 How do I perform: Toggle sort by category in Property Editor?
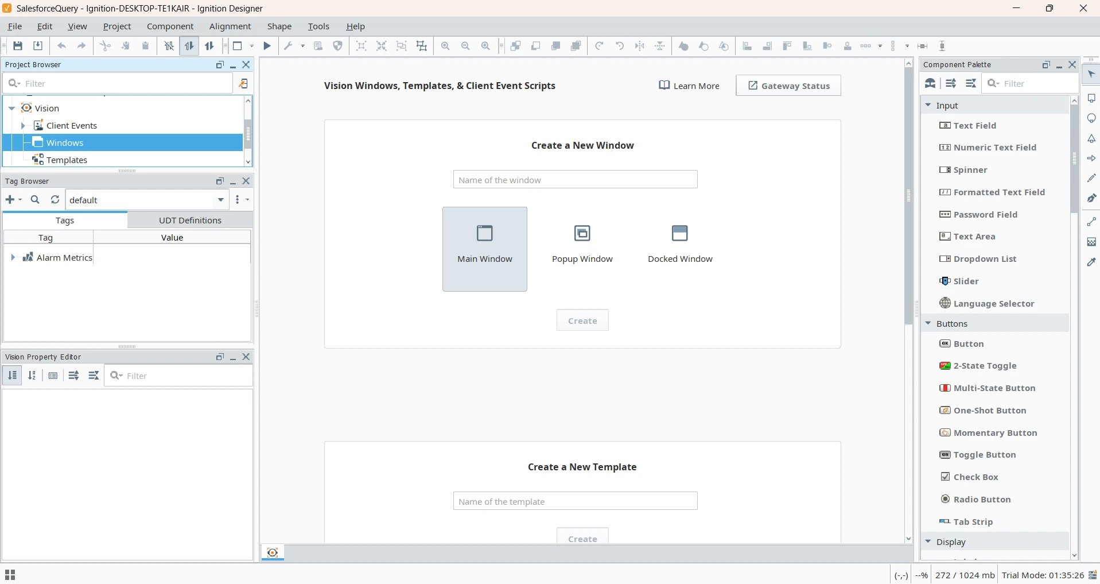(12, 376)
